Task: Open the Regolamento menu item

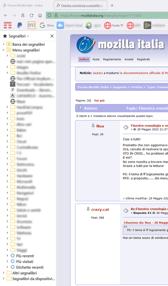Action: pyautogui.click(x=112, y=59)
